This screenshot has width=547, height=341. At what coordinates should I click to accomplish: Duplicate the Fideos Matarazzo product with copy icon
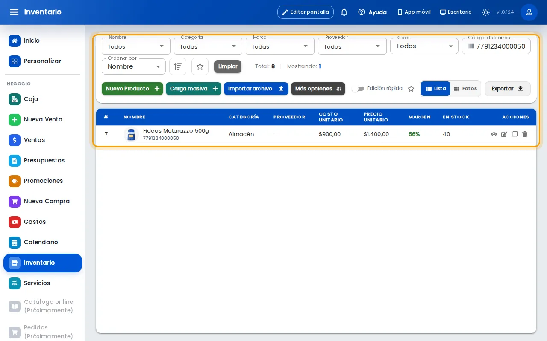[x=515, y=134]
